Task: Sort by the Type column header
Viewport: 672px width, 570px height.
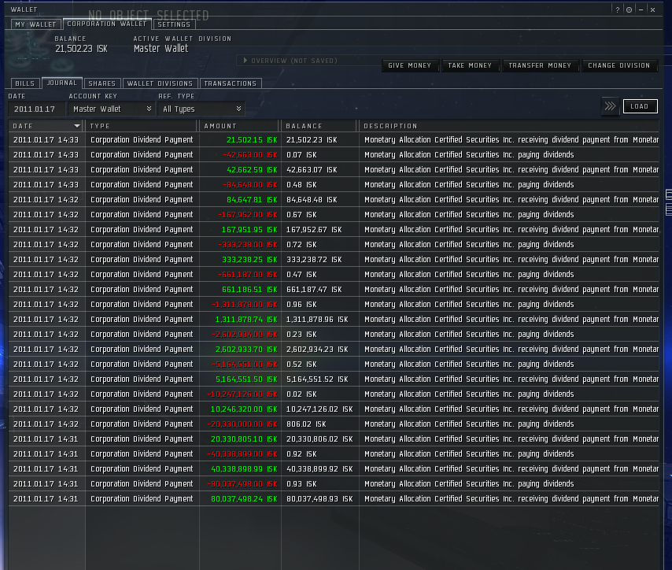Action: tap(142, 126)
